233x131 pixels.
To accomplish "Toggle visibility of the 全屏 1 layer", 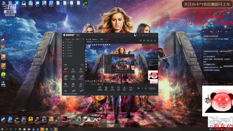I will click(x=63, y=56).
